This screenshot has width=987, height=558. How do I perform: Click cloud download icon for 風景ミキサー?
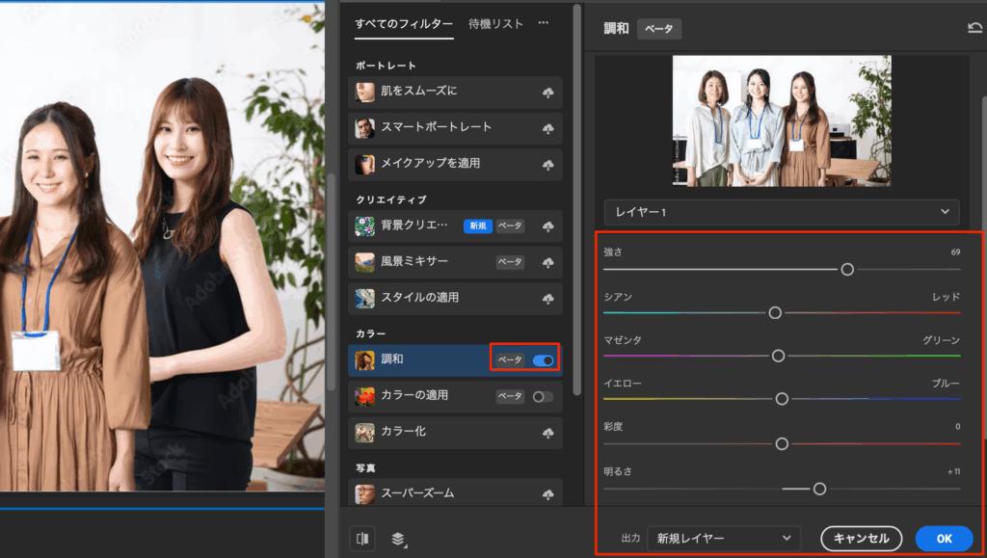click(x=548, y=262)
